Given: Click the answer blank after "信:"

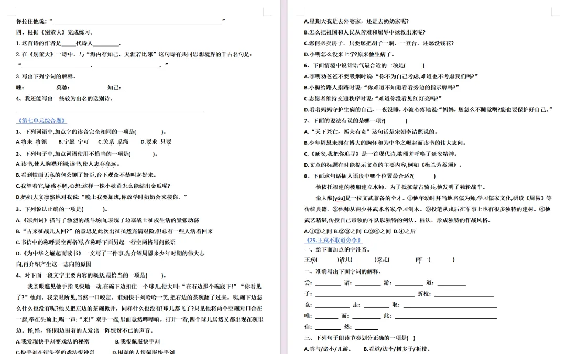Looking at the screenshot, I should coord(328,327).
